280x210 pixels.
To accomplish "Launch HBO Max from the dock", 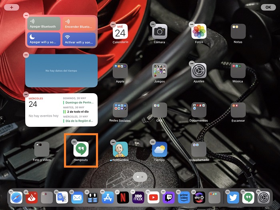I will click(138, 198).
